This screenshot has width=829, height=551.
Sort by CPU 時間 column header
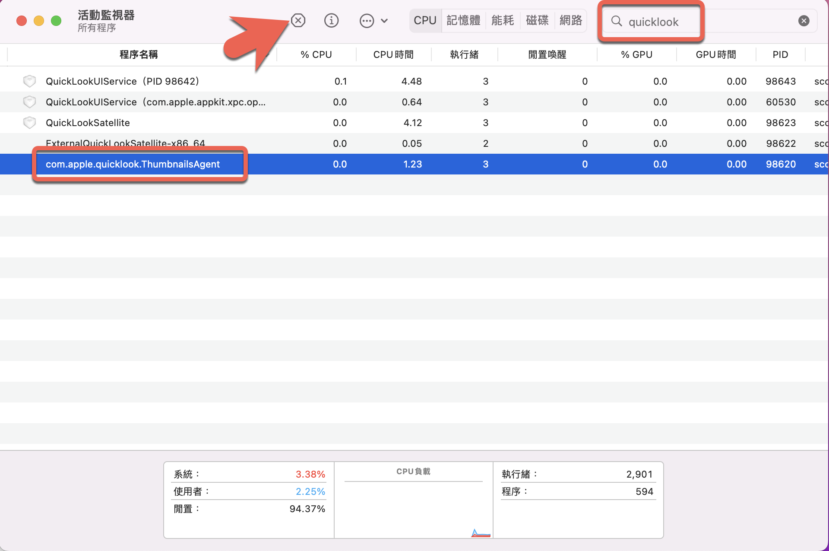pyautogui.click(x=393, y=54)
